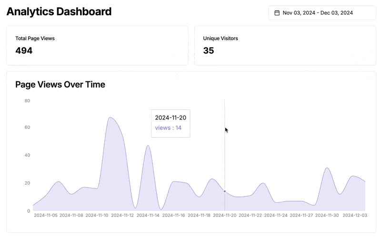
Task: Click the 2024-11-08 x-axis label
Action: 71,216
